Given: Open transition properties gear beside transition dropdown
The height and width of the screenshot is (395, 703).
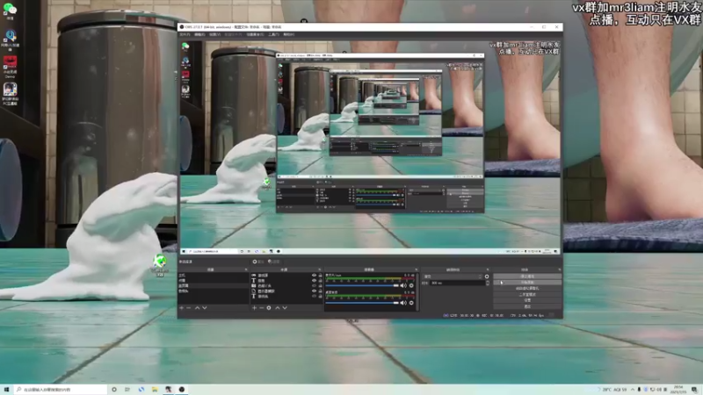Looking at the screenshot, I should click(x=487, y=276).
